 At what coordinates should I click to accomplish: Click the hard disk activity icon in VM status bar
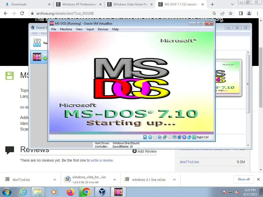[x=145, y=137]
